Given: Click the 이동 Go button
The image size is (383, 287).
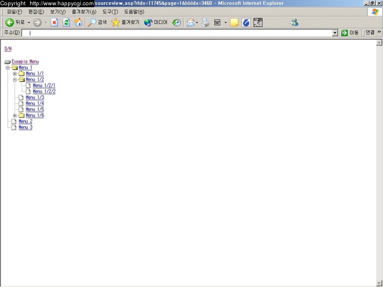Looking at the screenshot, I should point(350,33).
